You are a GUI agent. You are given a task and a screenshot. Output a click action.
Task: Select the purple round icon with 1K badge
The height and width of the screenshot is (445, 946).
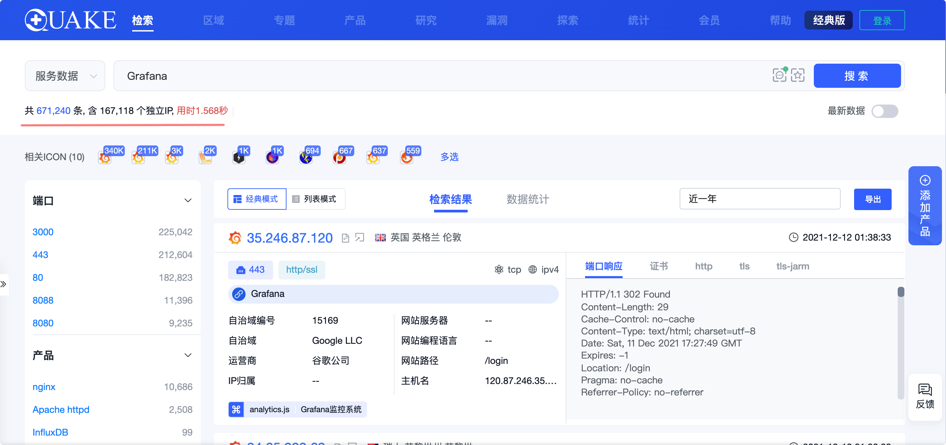point(272,158)
